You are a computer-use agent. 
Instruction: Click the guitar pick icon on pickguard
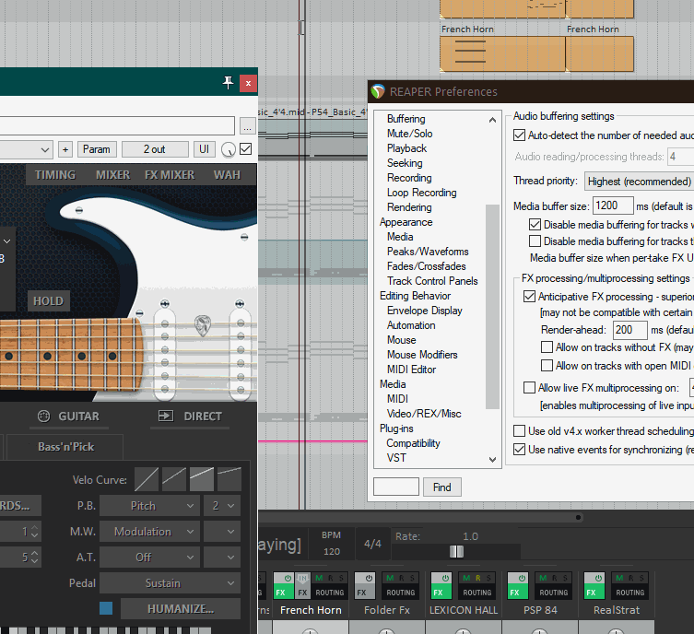tap(203, 323)
